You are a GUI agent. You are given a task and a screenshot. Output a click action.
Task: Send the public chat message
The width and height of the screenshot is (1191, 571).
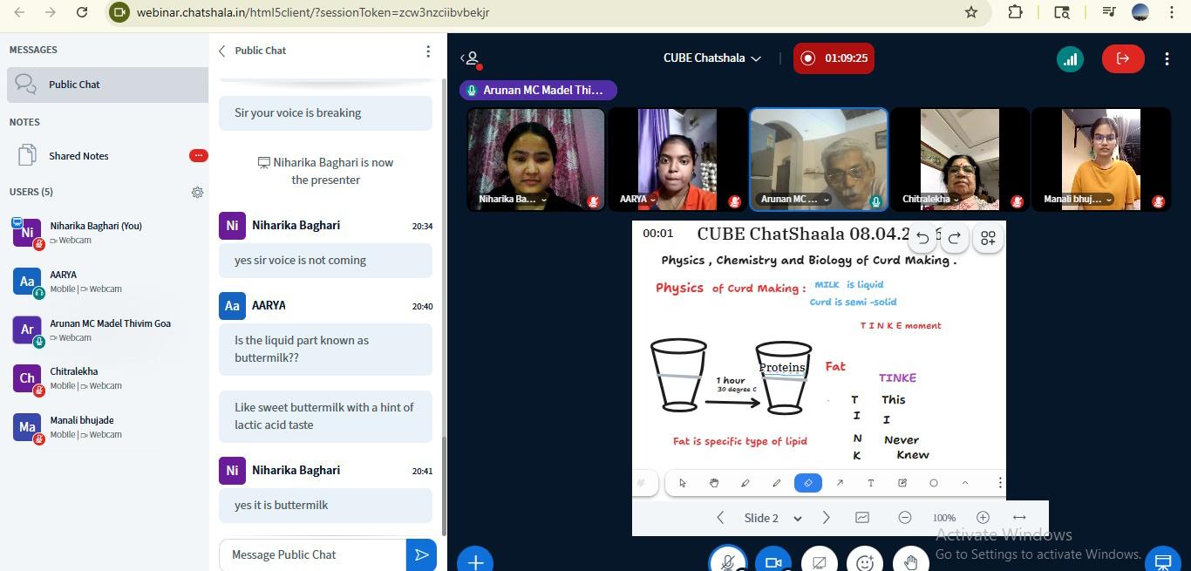click(421, 554)
